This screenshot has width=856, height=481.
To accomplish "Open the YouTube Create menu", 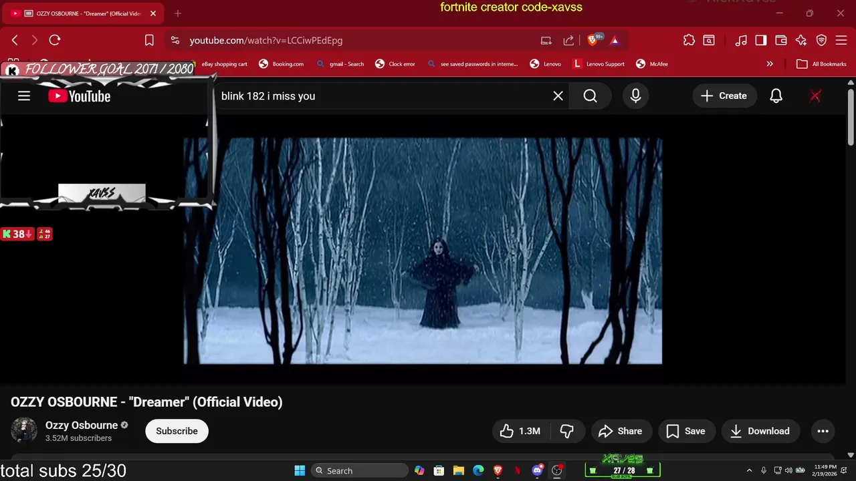I will click(x=724, y=96).
